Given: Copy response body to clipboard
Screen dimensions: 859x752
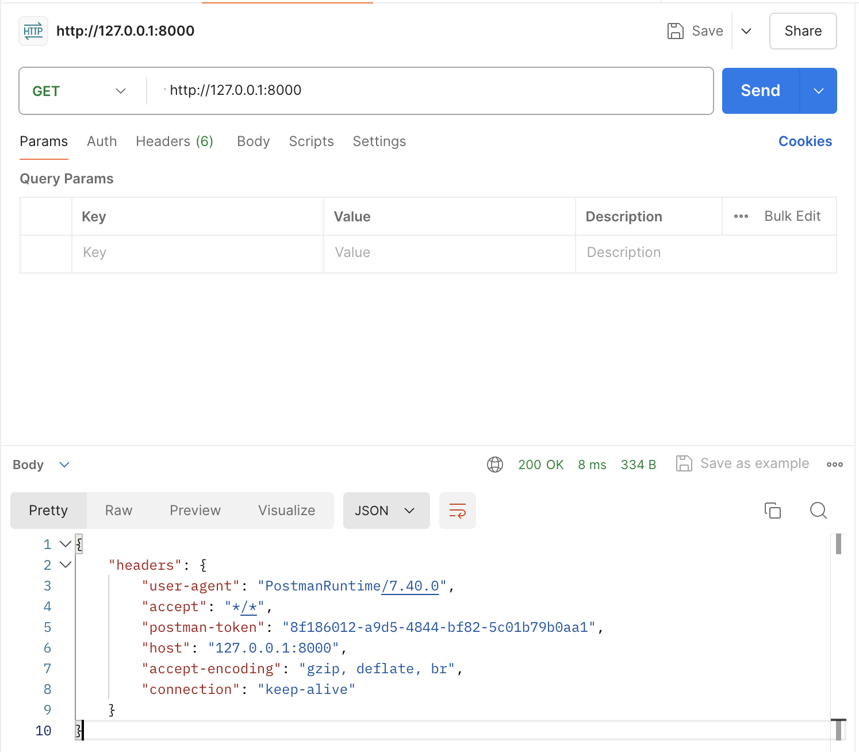Looking at the screenshot, I should point(772,511).
